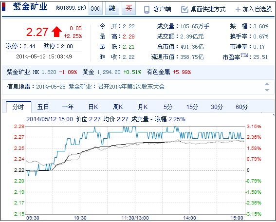
Task: Open the 日K daily candlestick tab
Action: (93, 107)
